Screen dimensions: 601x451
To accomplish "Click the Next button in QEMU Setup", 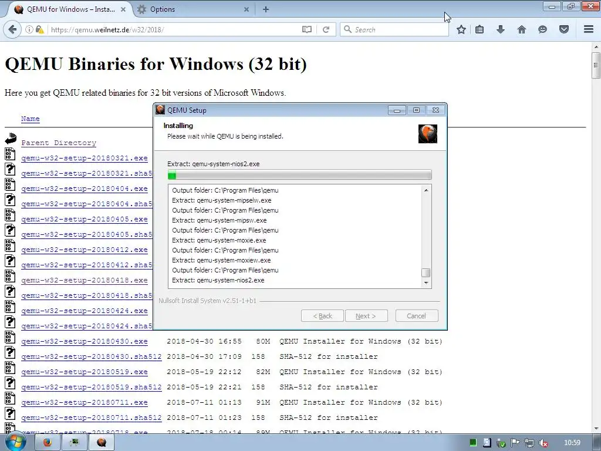I will [x=366, y=315].
